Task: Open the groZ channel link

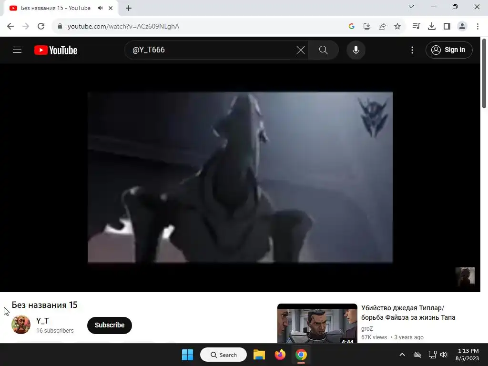Action: point(367,329)
